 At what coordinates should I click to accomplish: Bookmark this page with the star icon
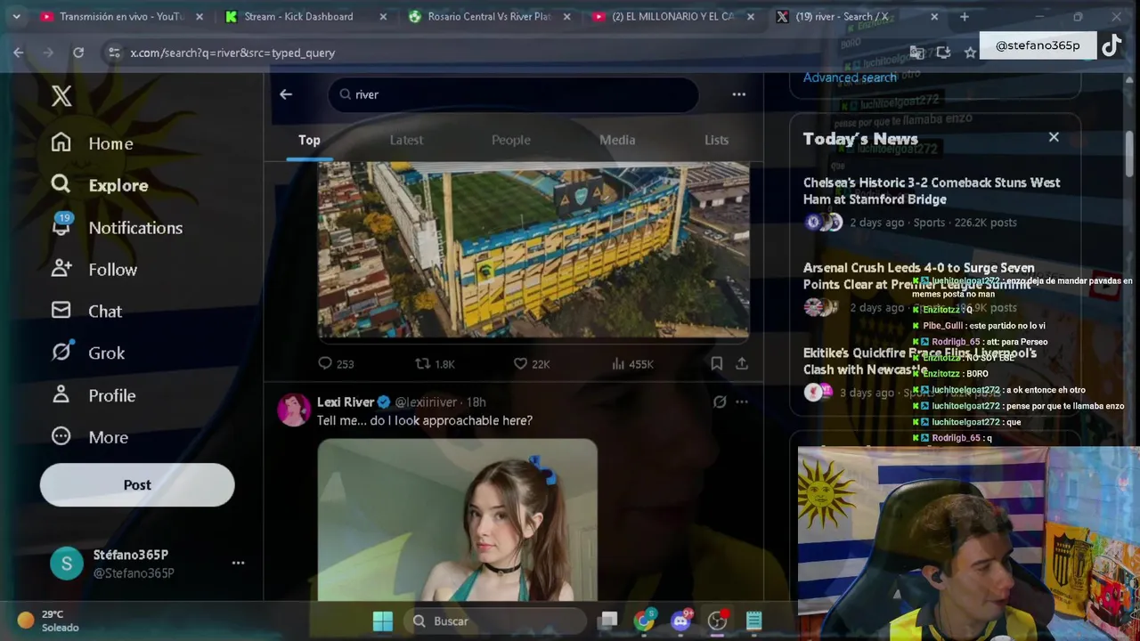[x=970, y=53]
